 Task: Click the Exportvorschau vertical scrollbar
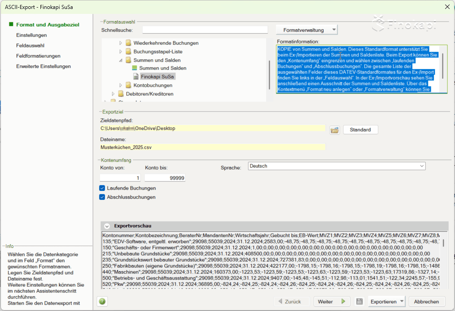pos(443,243)
